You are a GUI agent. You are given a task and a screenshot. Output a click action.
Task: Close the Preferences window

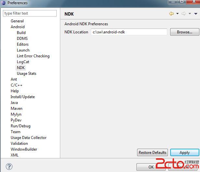(194, 2)
